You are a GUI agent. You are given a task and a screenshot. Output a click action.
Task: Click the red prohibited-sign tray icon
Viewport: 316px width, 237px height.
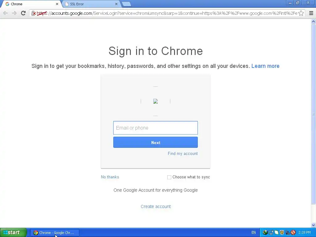(x=293, y=233)
